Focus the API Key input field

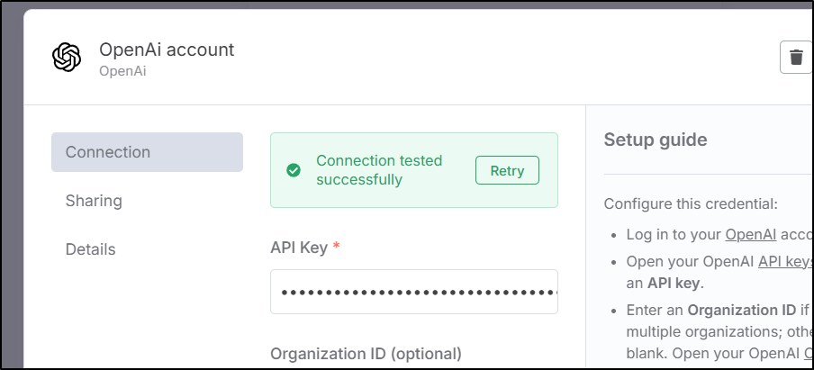tap(413, 292)
